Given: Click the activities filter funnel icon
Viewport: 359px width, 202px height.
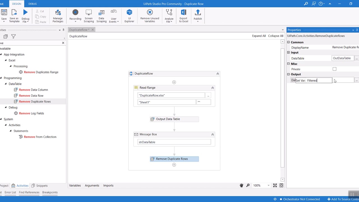Looking at the screenshot, I should pos(13,36).
